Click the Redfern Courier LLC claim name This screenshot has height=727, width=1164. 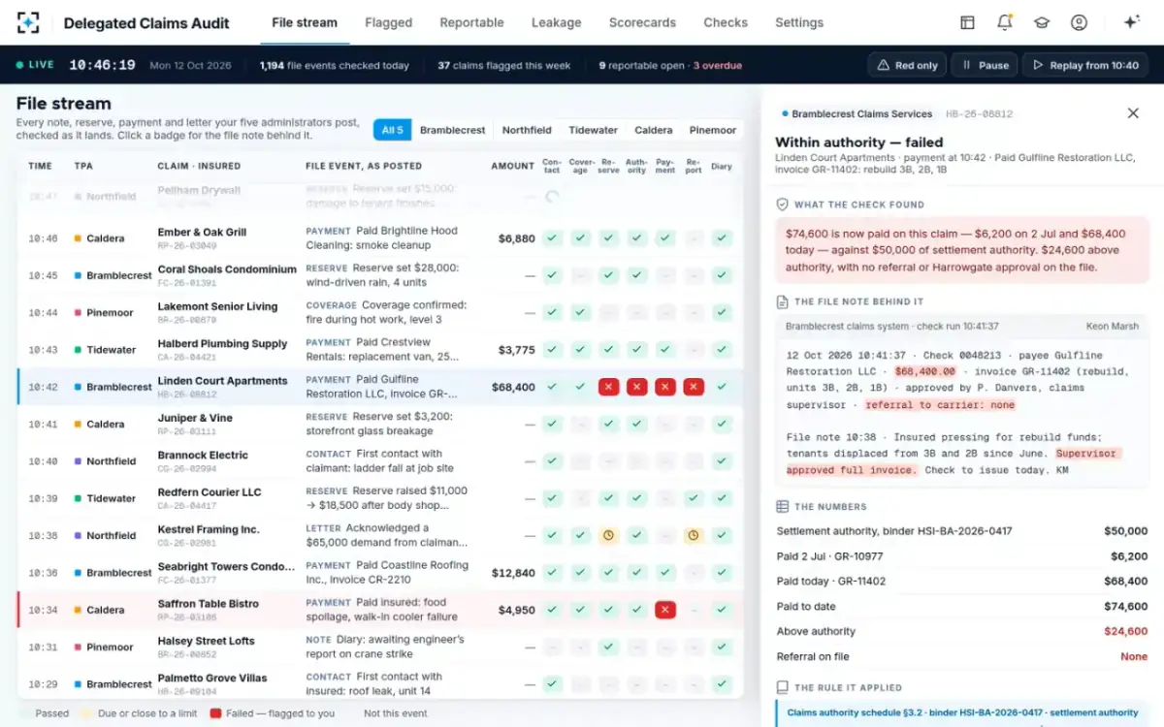click(210, 492)
